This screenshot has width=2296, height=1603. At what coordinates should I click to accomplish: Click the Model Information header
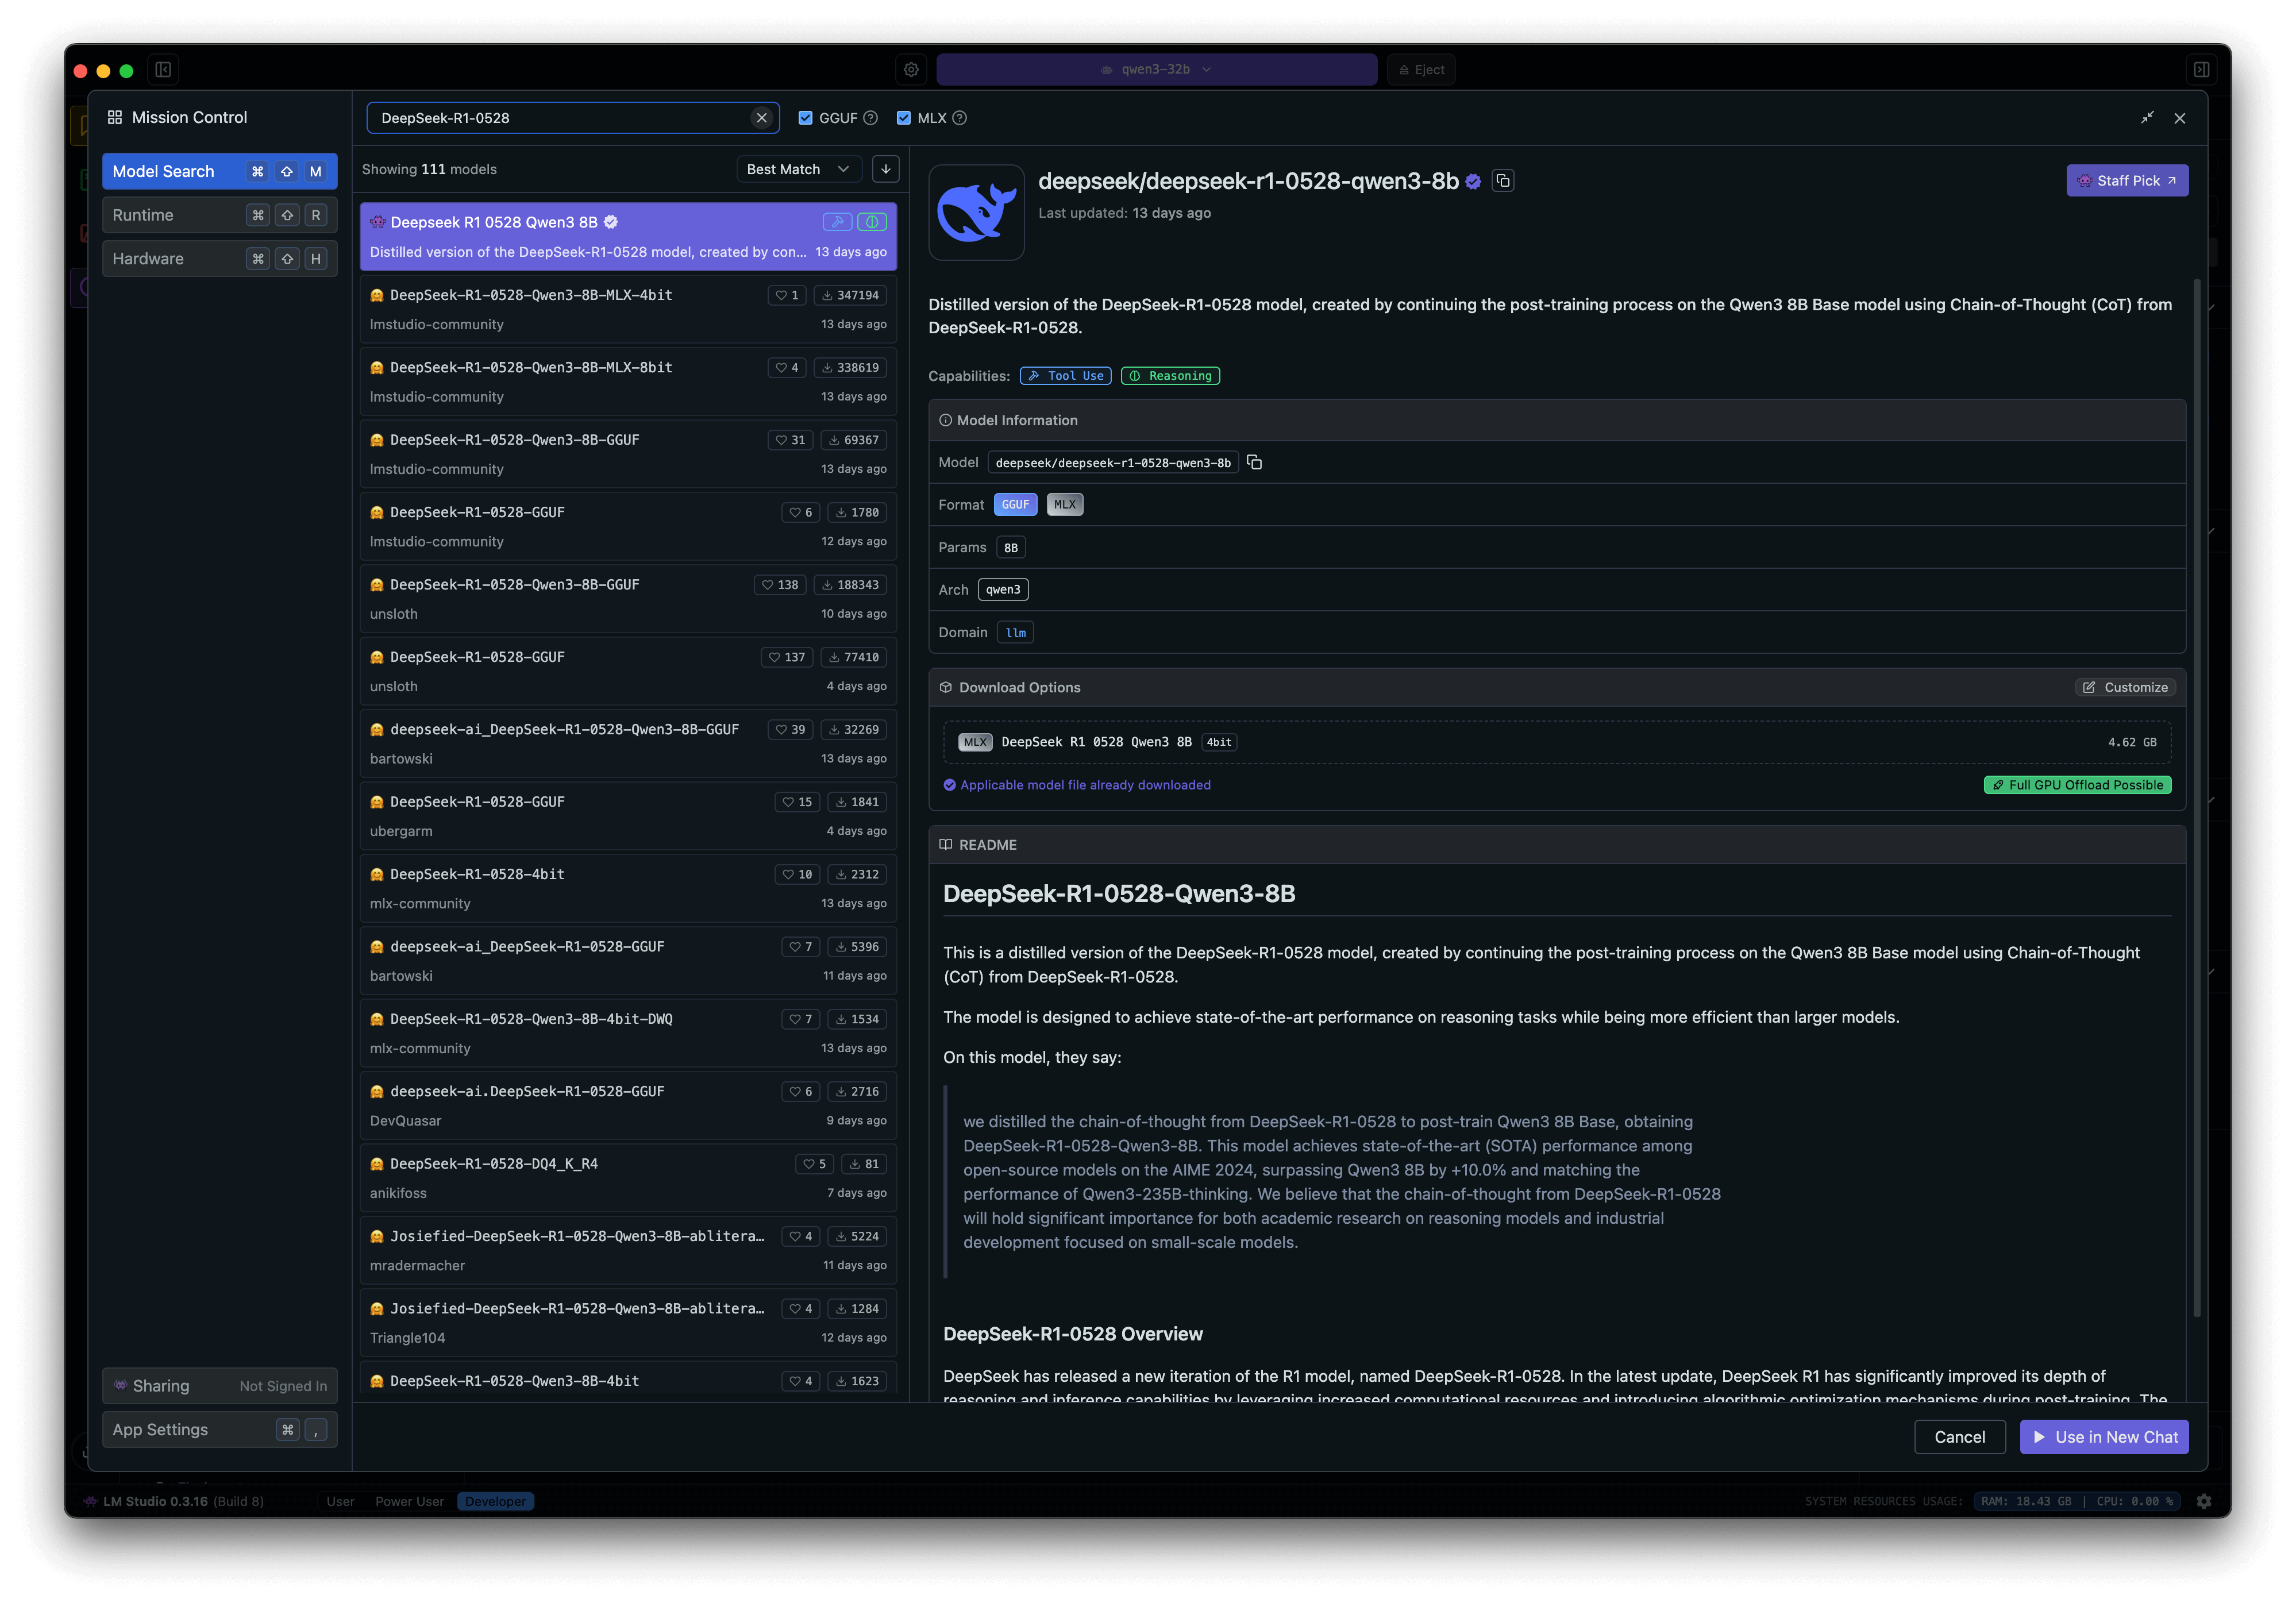[x=1557, y=421]
